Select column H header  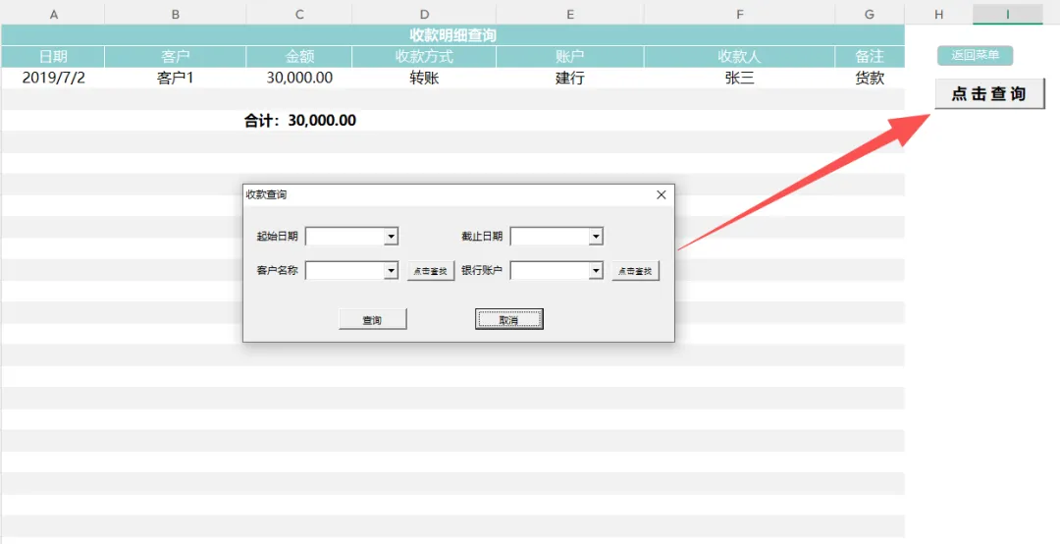[939, 14]
